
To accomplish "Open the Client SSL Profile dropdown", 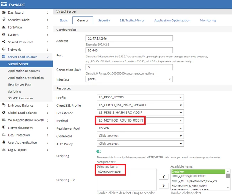I will [x=140, y=105].
